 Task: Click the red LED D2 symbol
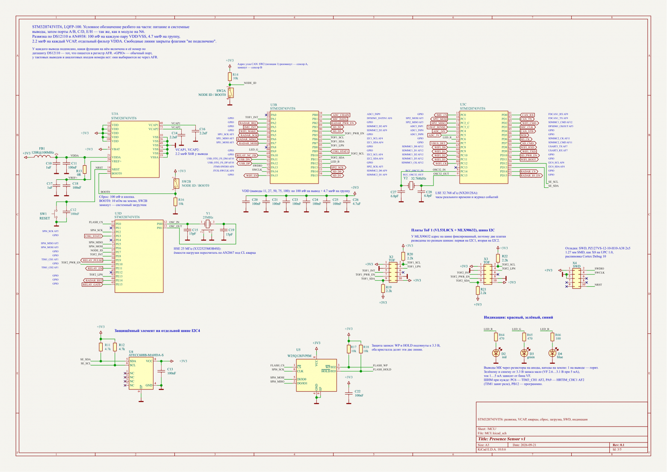[x=496, y=353]
